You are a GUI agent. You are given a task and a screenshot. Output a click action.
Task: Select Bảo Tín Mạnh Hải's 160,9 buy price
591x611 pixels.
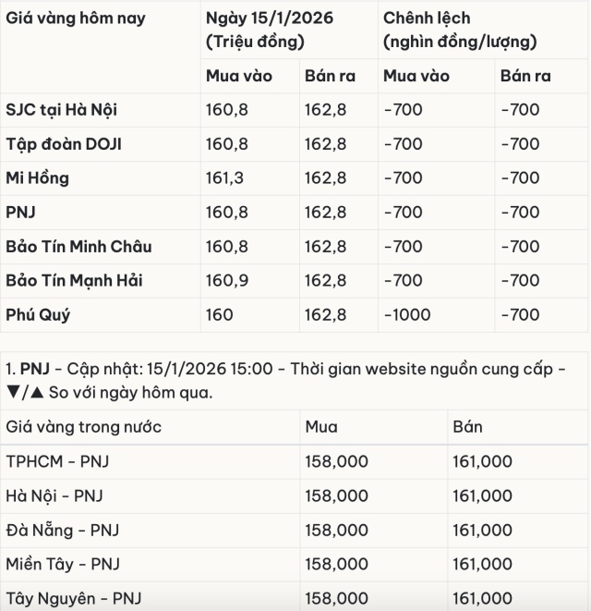[x=226, y=281]
